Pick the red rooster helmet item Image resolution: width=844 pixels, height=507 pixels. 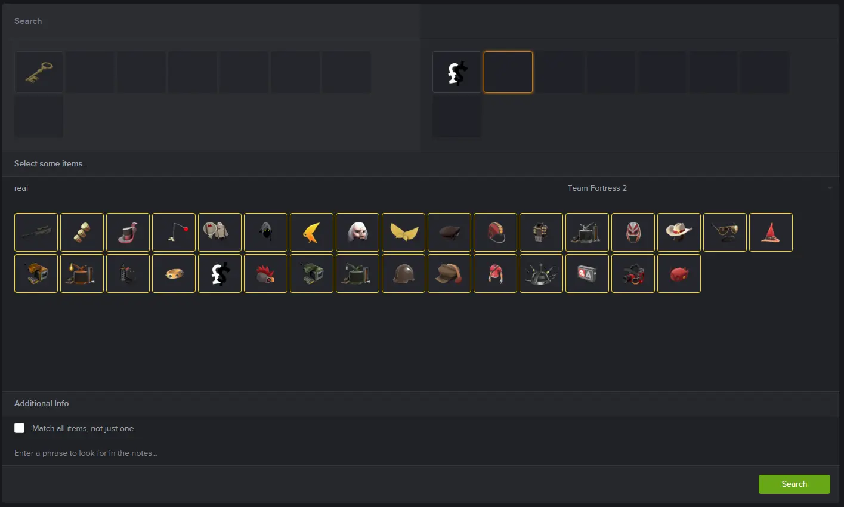pos(266,274)
